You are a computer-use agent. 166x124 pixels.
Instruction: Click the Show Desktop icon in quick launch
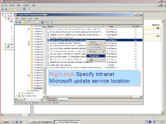(17, 122)
